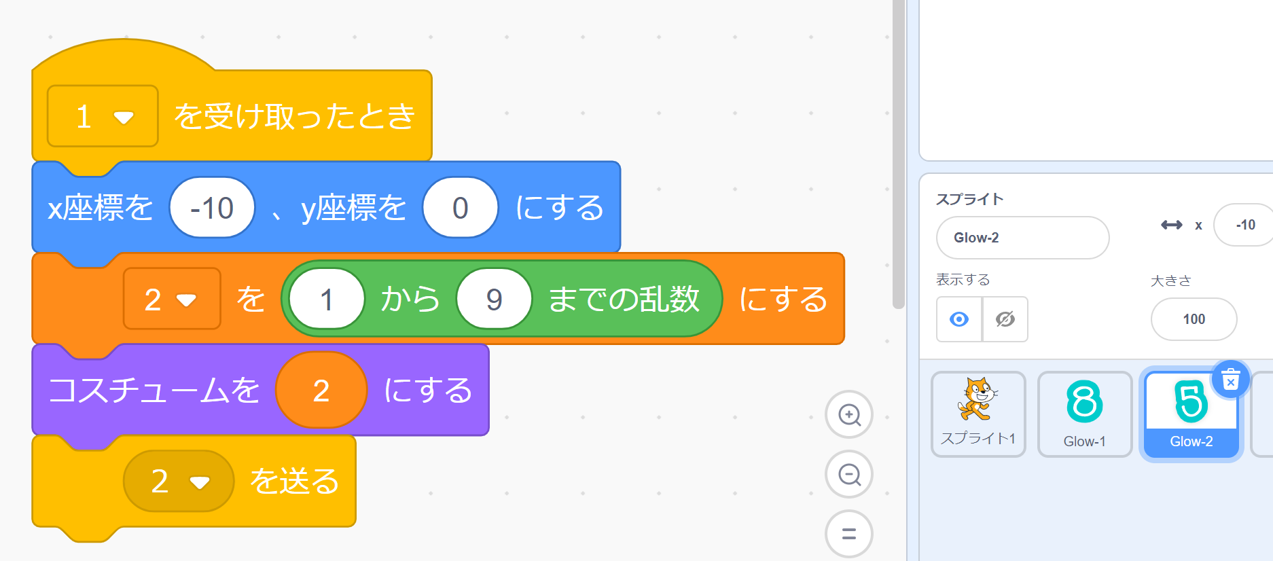Select the cat sprite スプライト1
The height and width of the screenshot is (561, 1273).
point(978,414)
